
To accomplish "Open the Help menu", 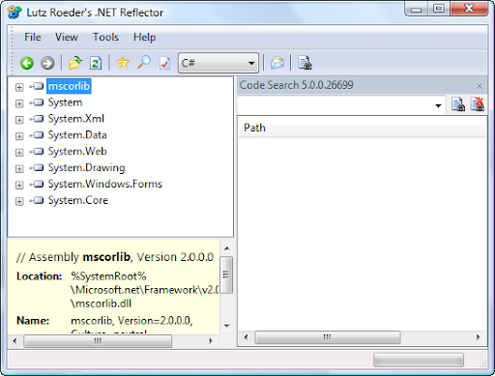I will click(x=144, y=37).
